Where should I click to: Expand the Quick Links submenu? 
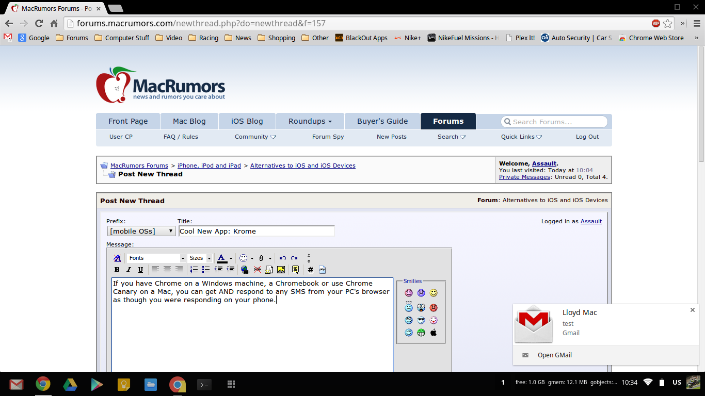point(521,137)
